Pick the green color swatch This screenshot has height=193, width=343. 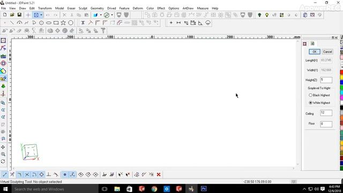[341, 87]
